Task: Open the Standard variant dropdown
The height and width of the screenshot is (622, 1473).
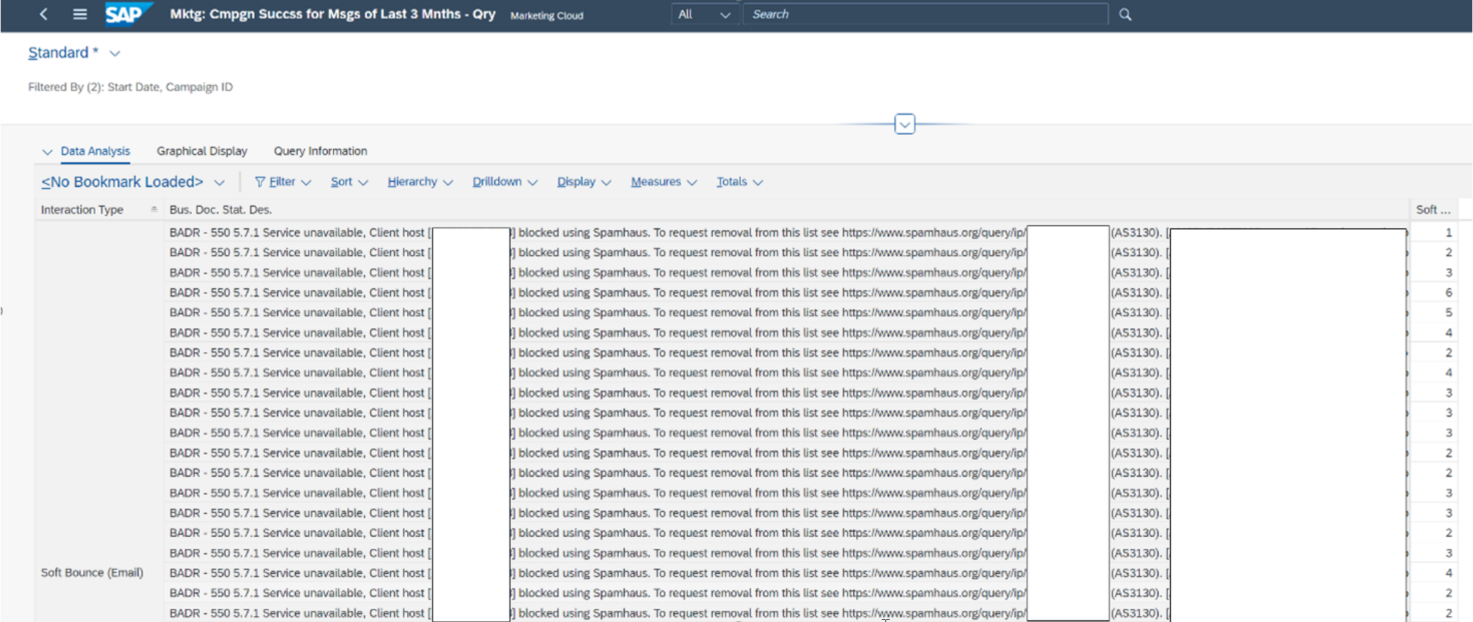Action: (115, 54)
